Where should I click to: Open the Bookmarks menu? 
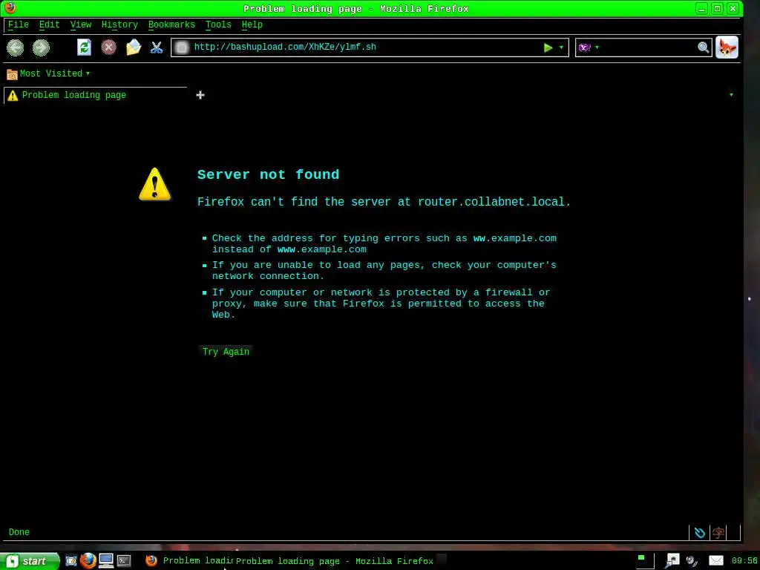(171, 24)
